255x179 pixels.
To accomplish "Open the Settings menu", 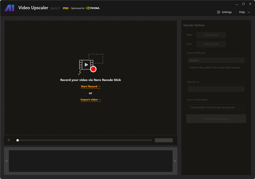I will [224, 12].
